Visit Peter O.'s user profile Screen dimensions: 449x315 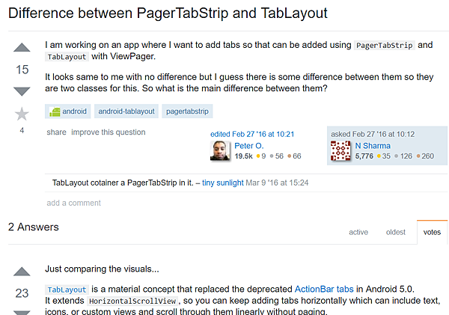click(249, 145)
